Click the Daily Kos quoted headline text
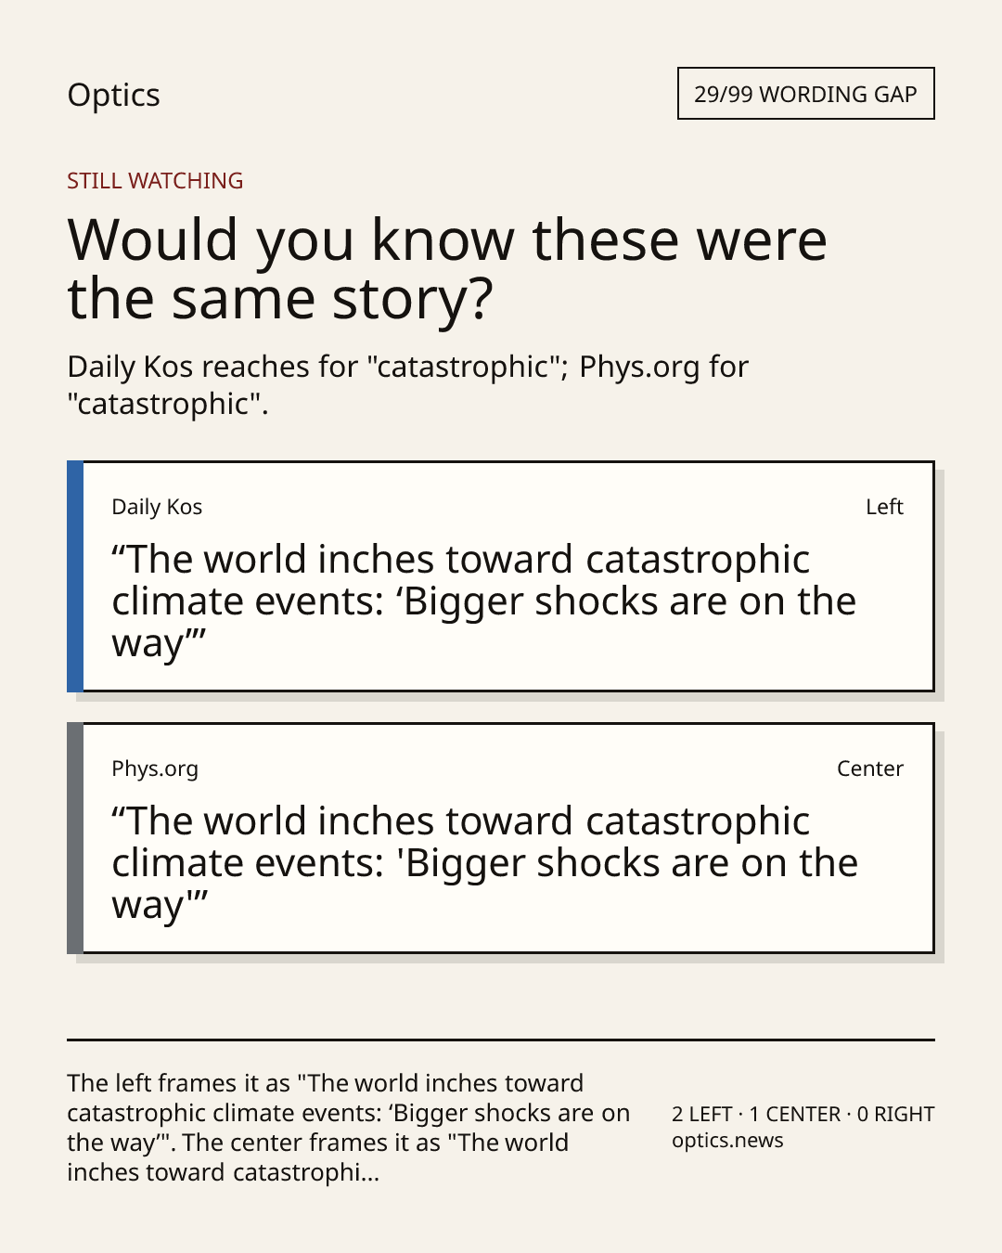This screenshot has width=1002, height=1253. tap(483, 601)
